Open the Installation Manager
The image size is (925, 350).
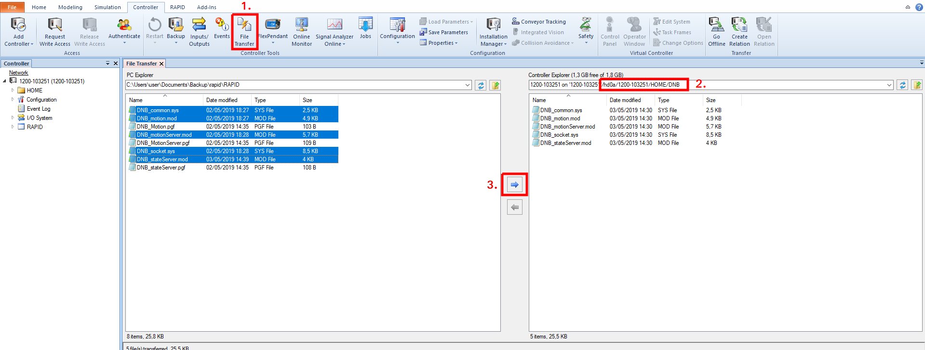[493, 32]
